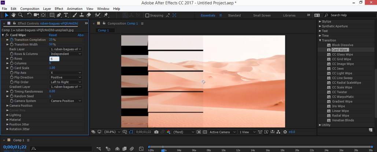The height and width of the screenshot is (152, 377).
Task: Open the Back Layer dropdown
Action: coord(66,49)
